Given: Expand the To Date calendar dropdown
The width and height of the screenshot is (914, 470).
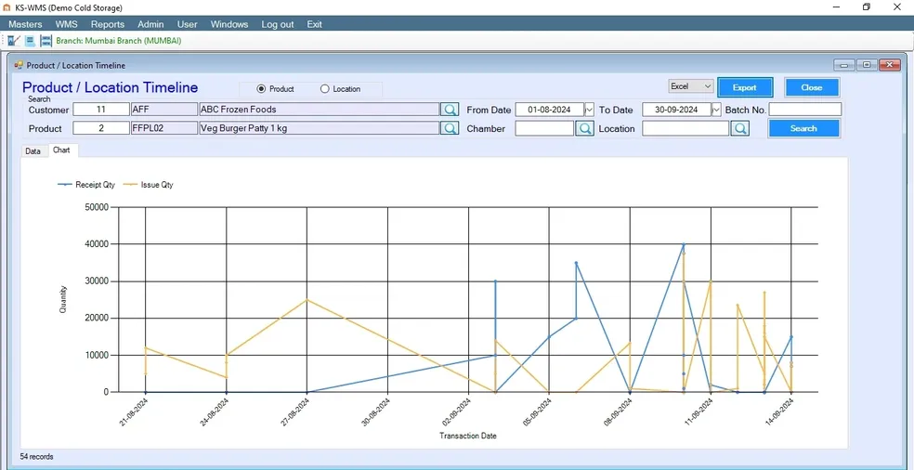Looking at the screenshot, I should [x=716, y=110].
